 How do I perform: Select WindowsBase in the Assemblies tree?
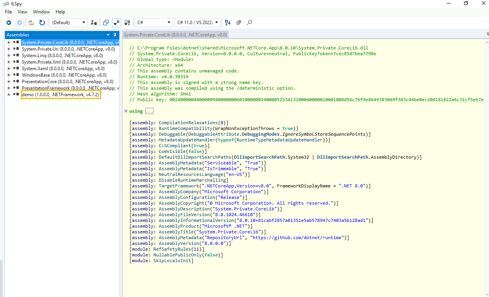[64, 75]
